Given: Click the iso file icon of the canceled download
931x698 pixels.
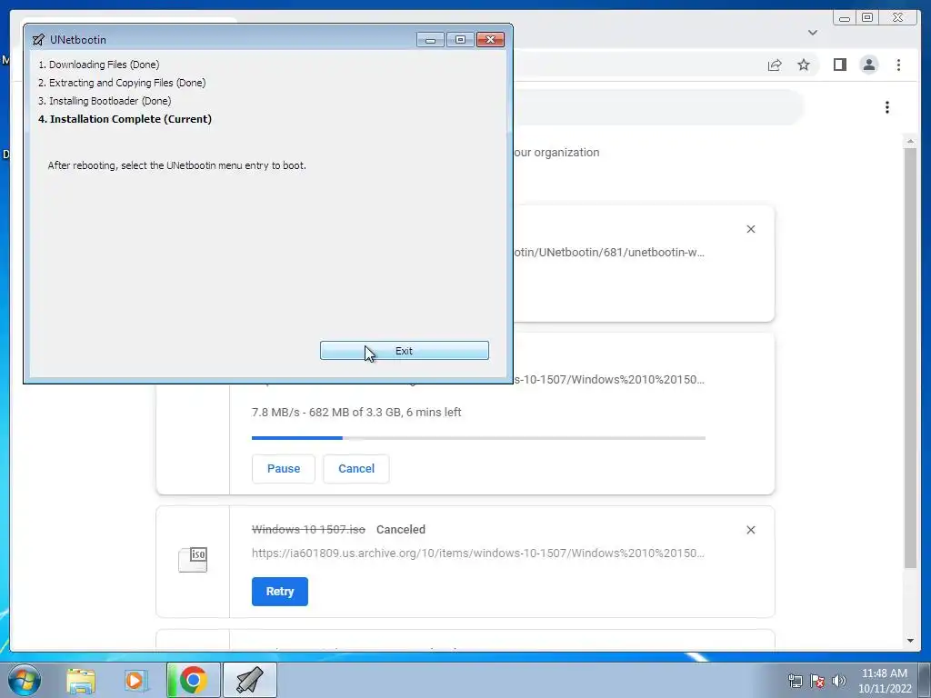Looking at the screenshot, I should tap(193, 560).
